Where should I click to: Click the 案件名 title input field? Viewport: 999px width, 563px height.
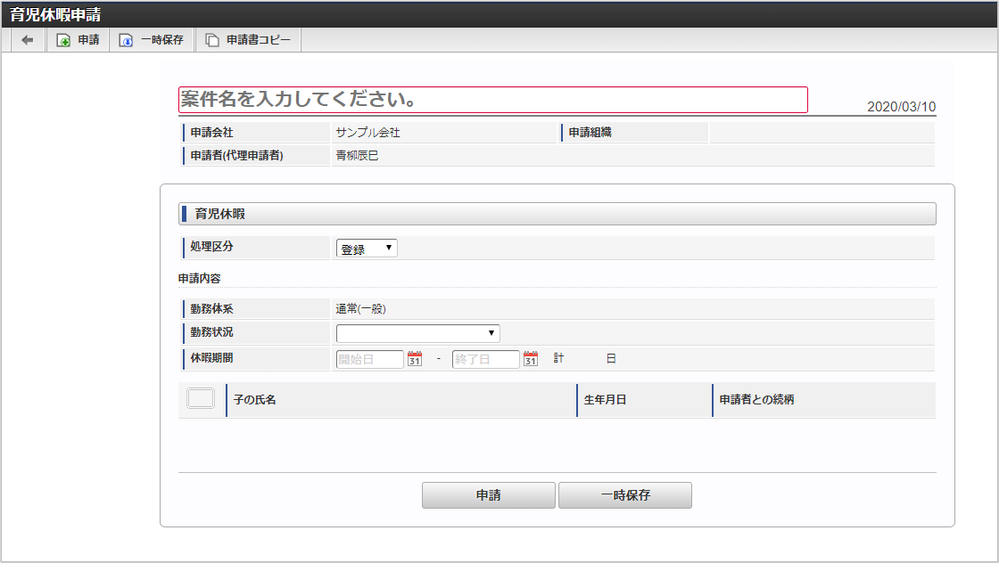492,100
